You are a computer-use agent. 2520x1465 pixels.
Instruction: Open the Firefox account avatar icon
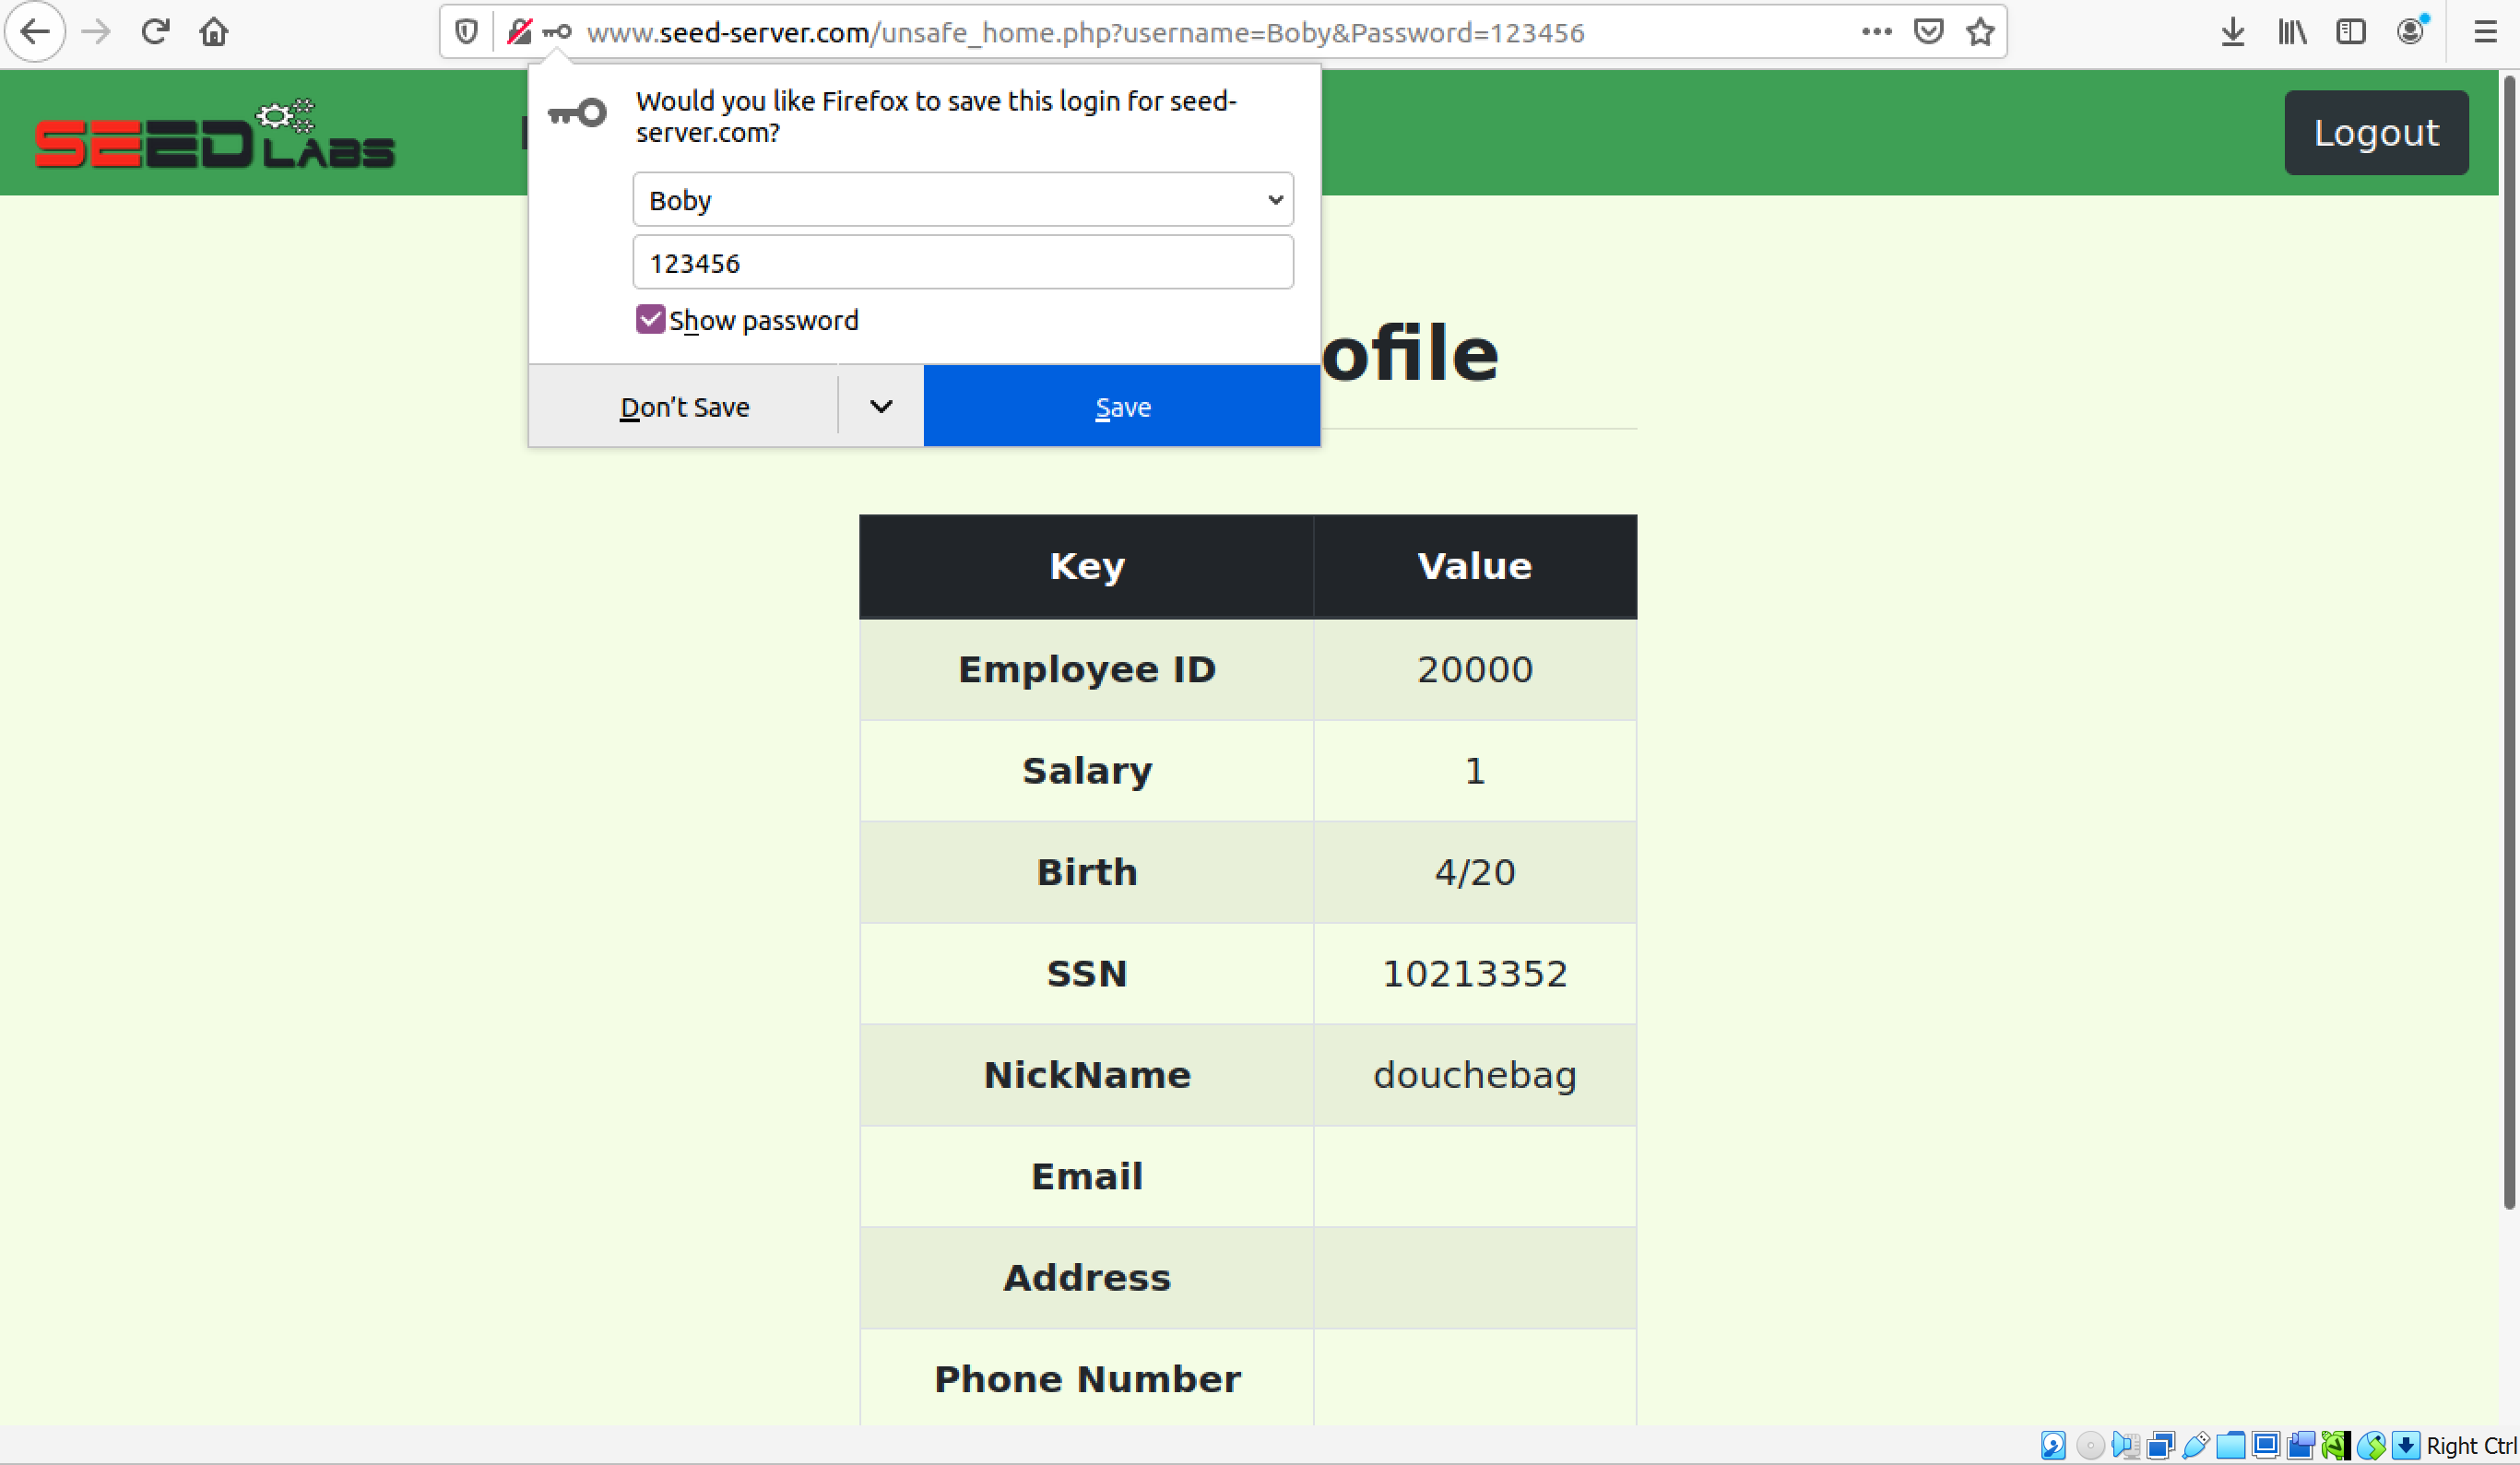2410,32
